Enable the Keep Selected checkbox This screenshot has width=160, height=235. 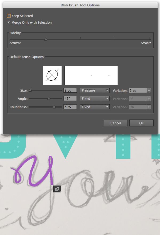coord(9,16)
